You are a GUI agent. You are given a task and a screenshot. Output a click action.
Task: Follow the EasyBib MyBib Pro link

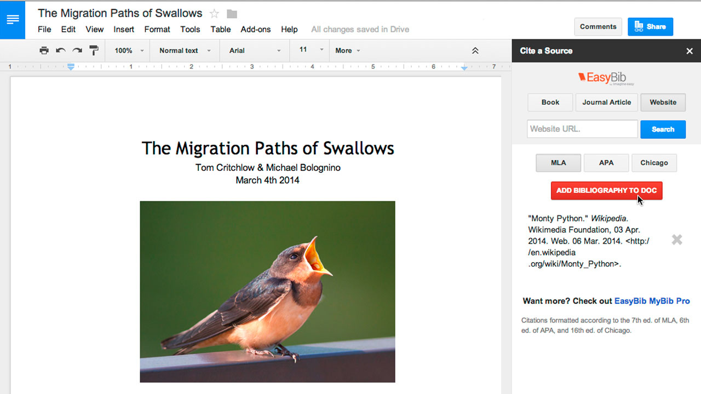652,301
